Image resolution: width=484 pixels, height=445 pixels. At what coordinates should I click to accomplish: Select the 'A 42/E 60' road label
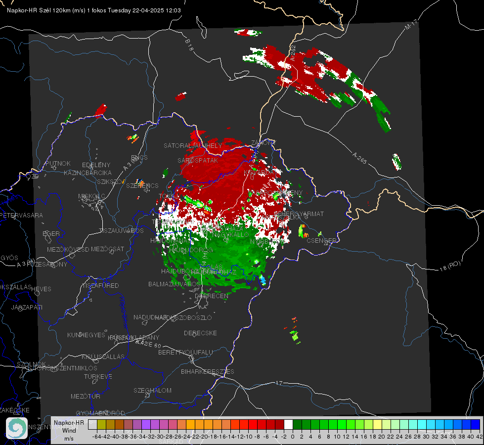(x=148, y=344)
